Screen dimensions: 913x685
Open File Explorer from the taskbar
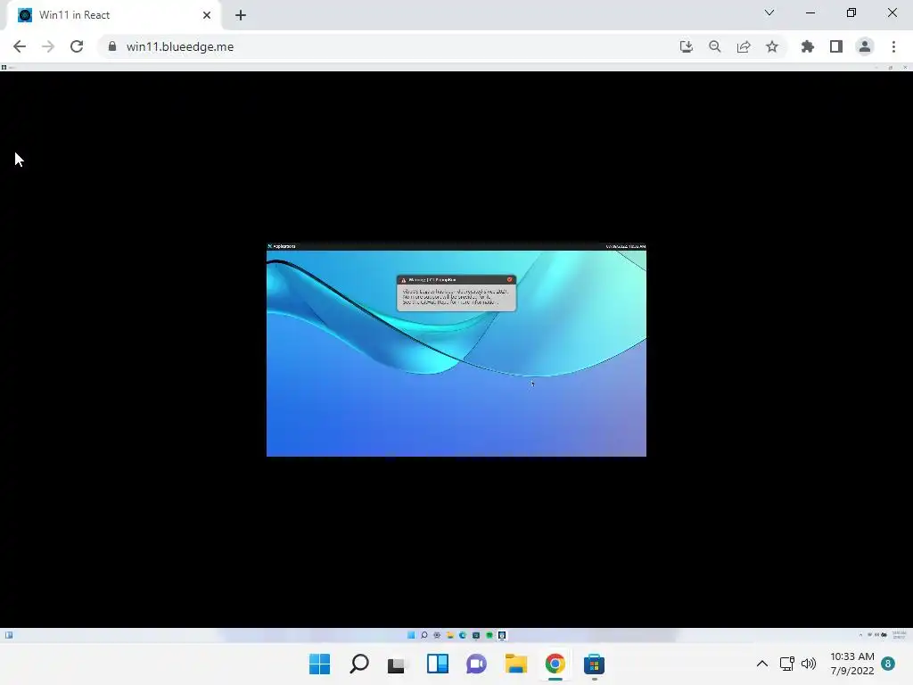tap(516, 664)
